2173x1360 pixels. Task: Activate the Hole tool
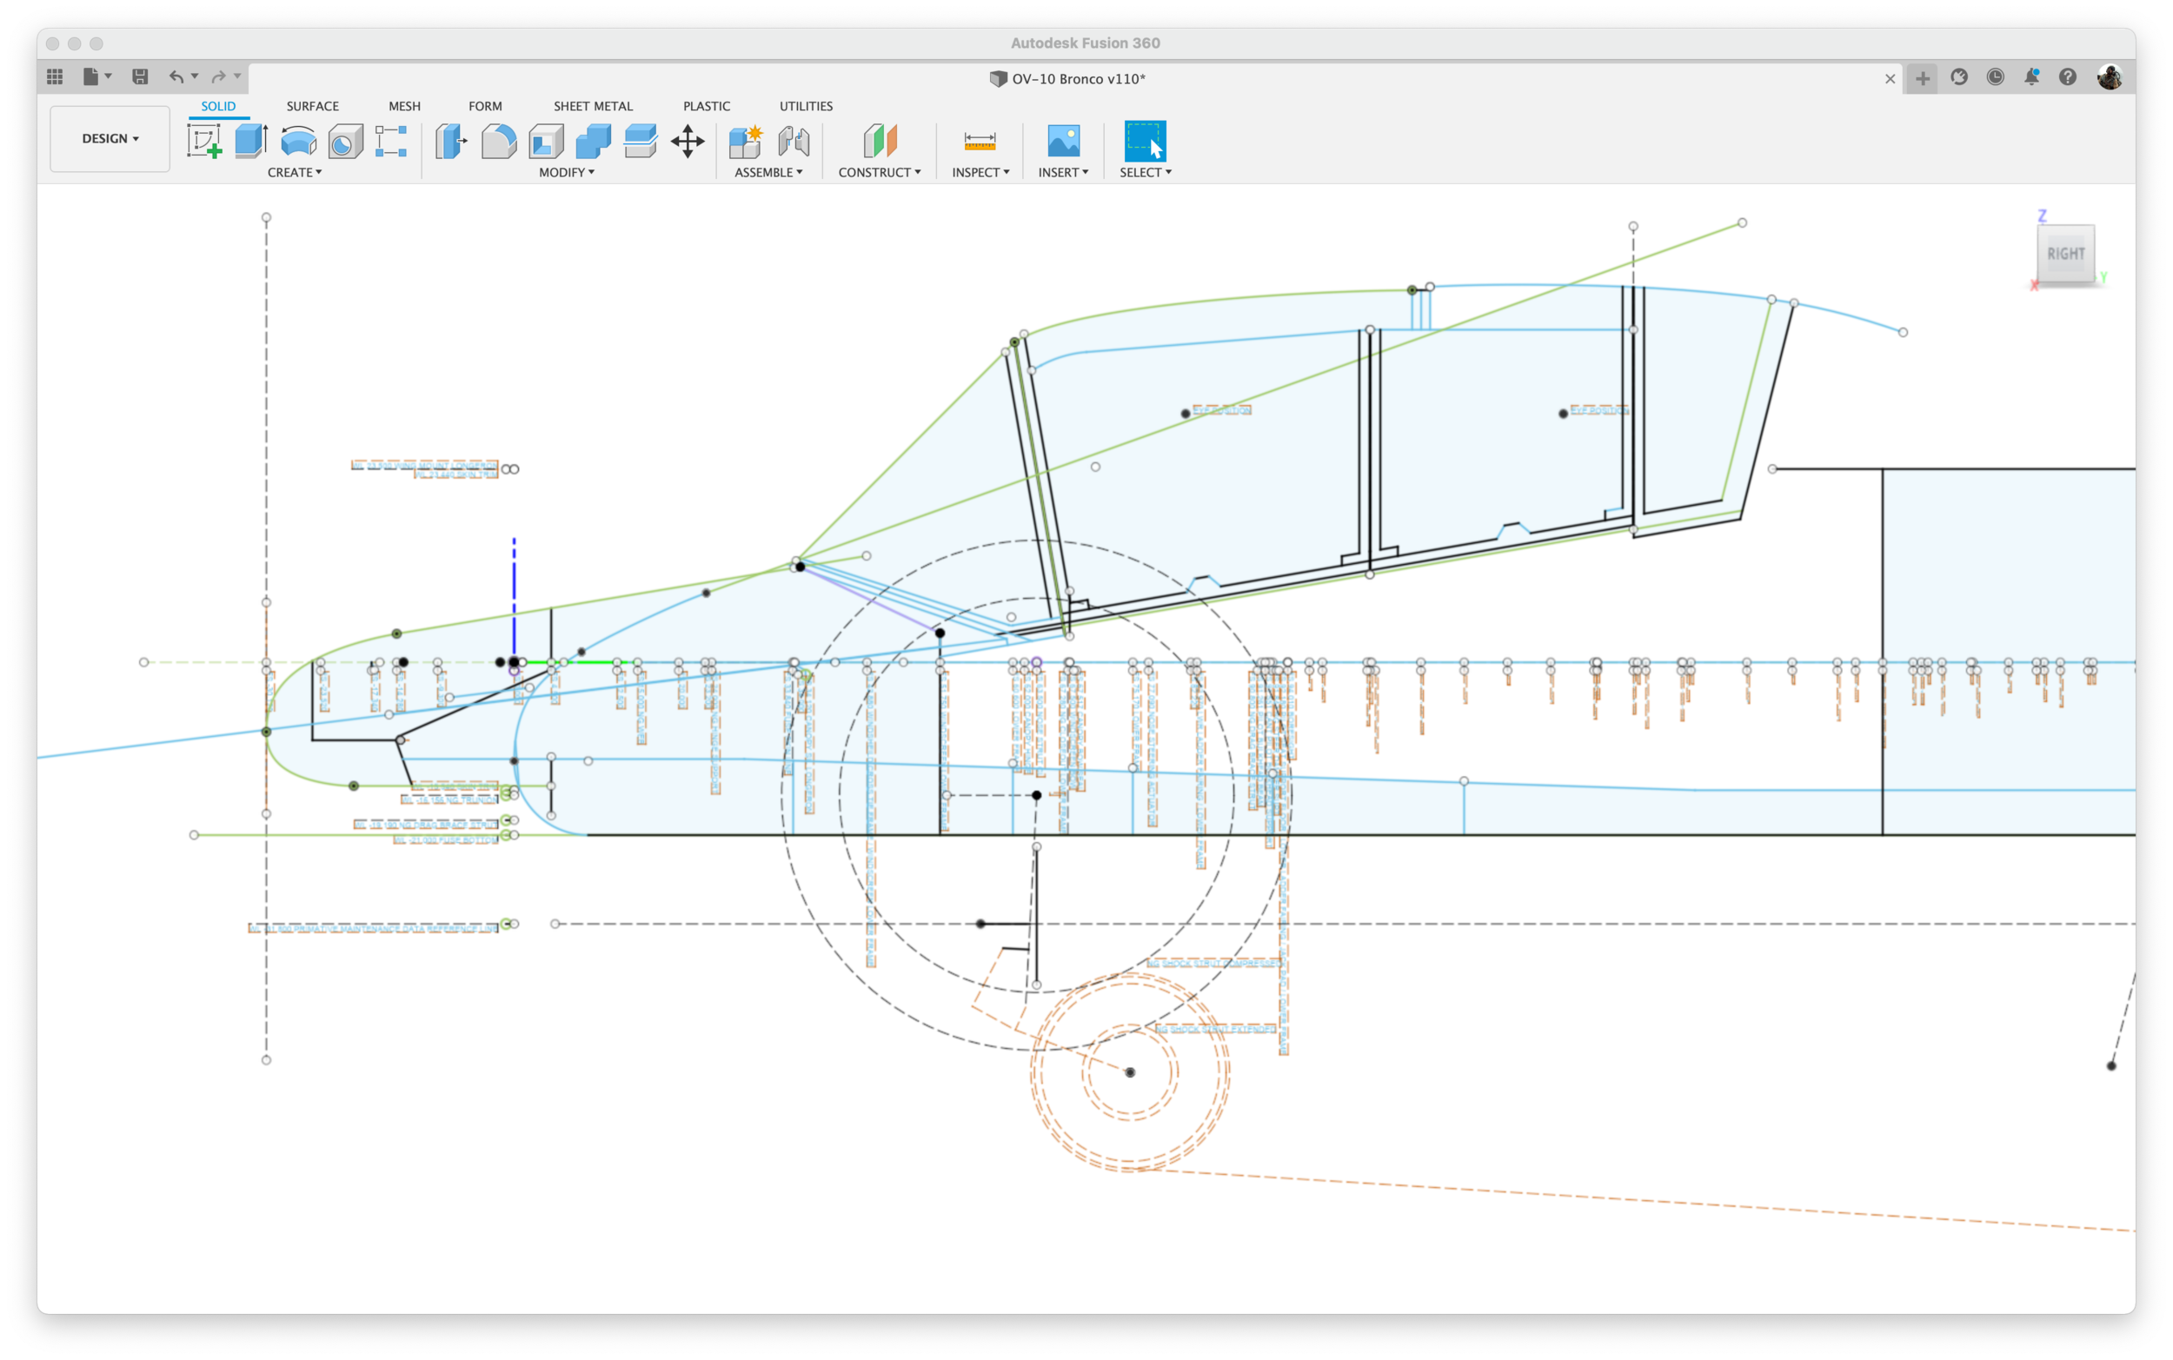point(345,142)
